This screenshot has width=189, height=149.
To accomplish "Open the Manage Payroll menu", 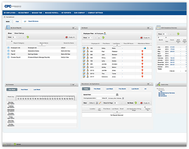I will 52,13.
